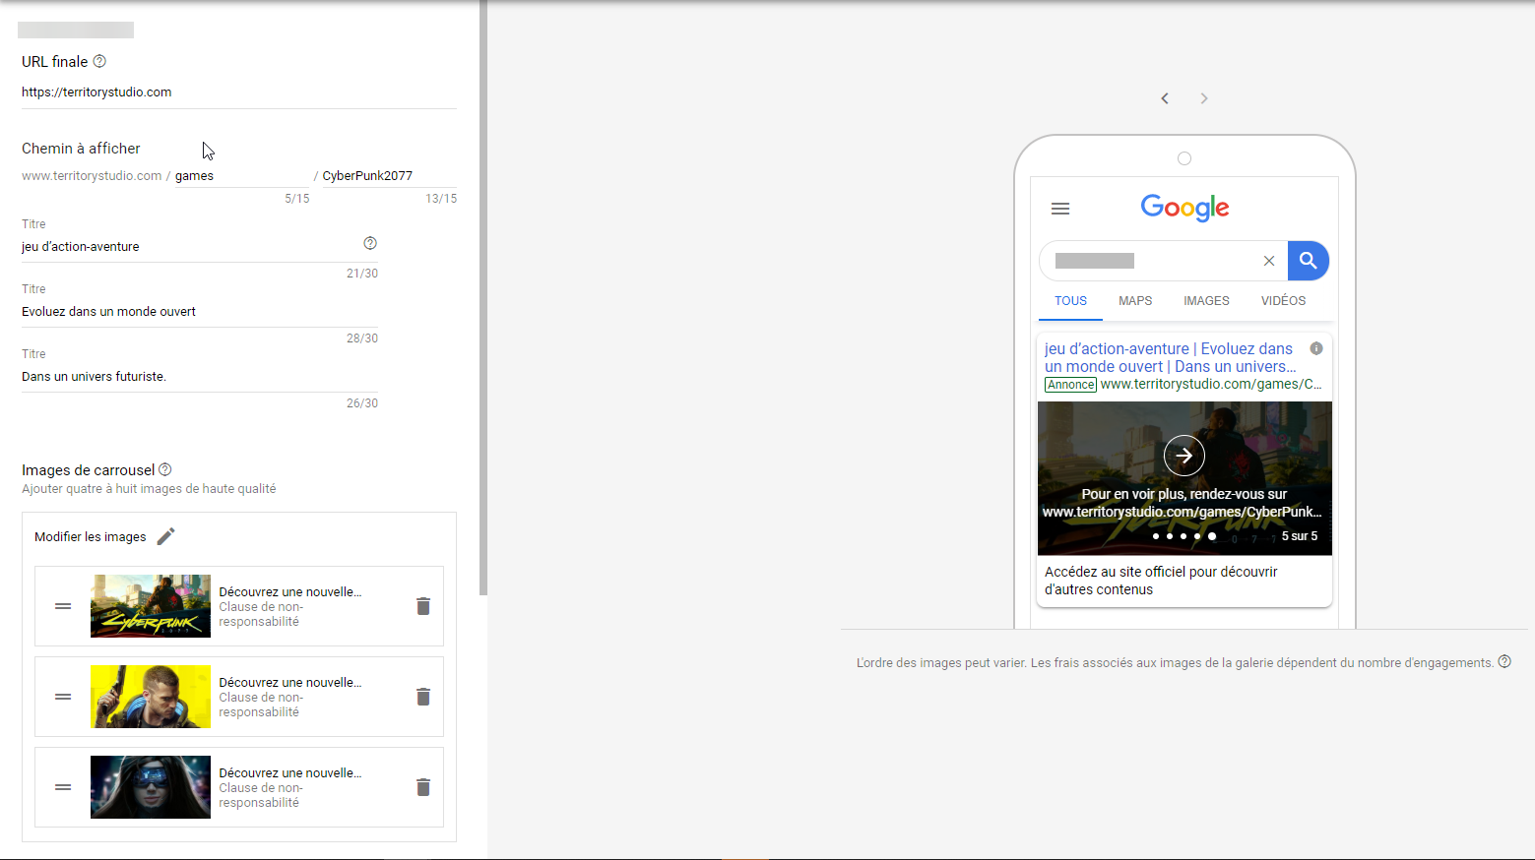
Task: Click carousel arrow circle in preview image
Action: pyautogui.click(x=1183, y=456)
